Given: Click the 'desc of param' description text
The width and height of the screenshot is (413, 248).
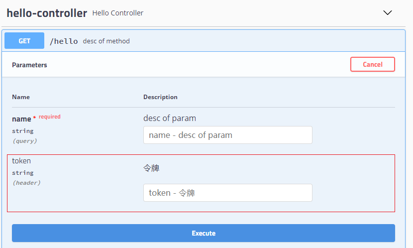Looking at the screenshot, I should click(170, 118).
